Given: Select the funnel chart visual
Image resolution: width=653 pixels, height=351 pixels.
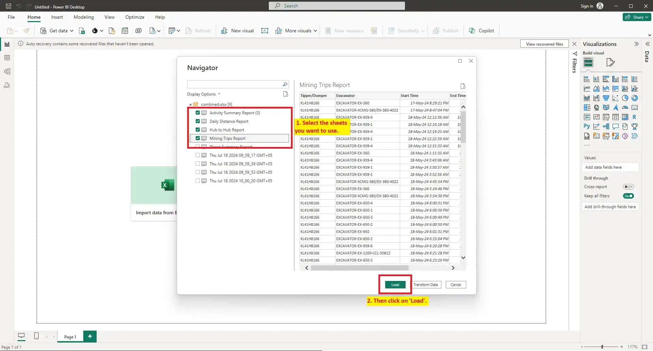Looking at the screenshot, I should (606, 98).
